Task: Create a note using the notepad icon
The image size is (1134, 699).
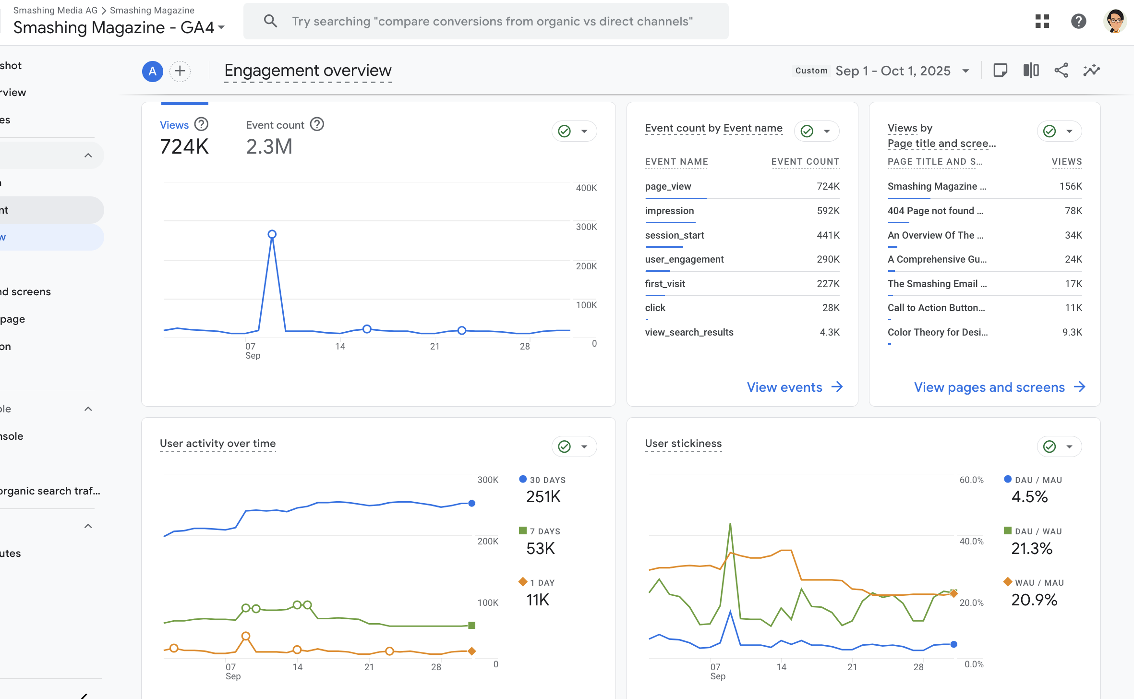Action: coord(1001,70)
